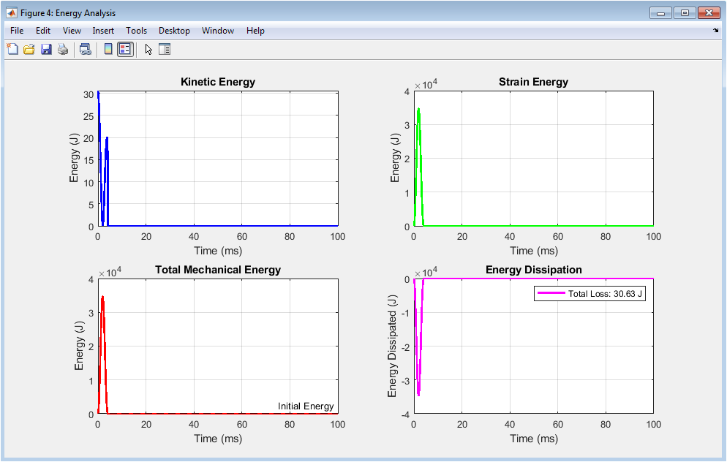This screenshot has width=727, height=462.
Task: Click the Help menu item
Action: coord(255,31)
